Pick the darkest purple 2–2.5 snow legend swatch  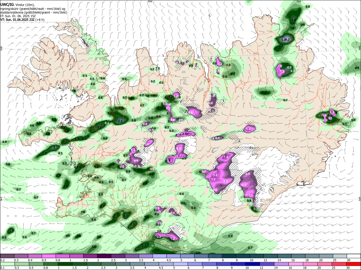pos(104,256)
